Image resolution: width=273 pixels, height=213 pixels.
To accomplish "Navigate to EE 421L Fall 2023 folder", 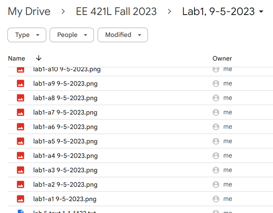I will point(116,12).
